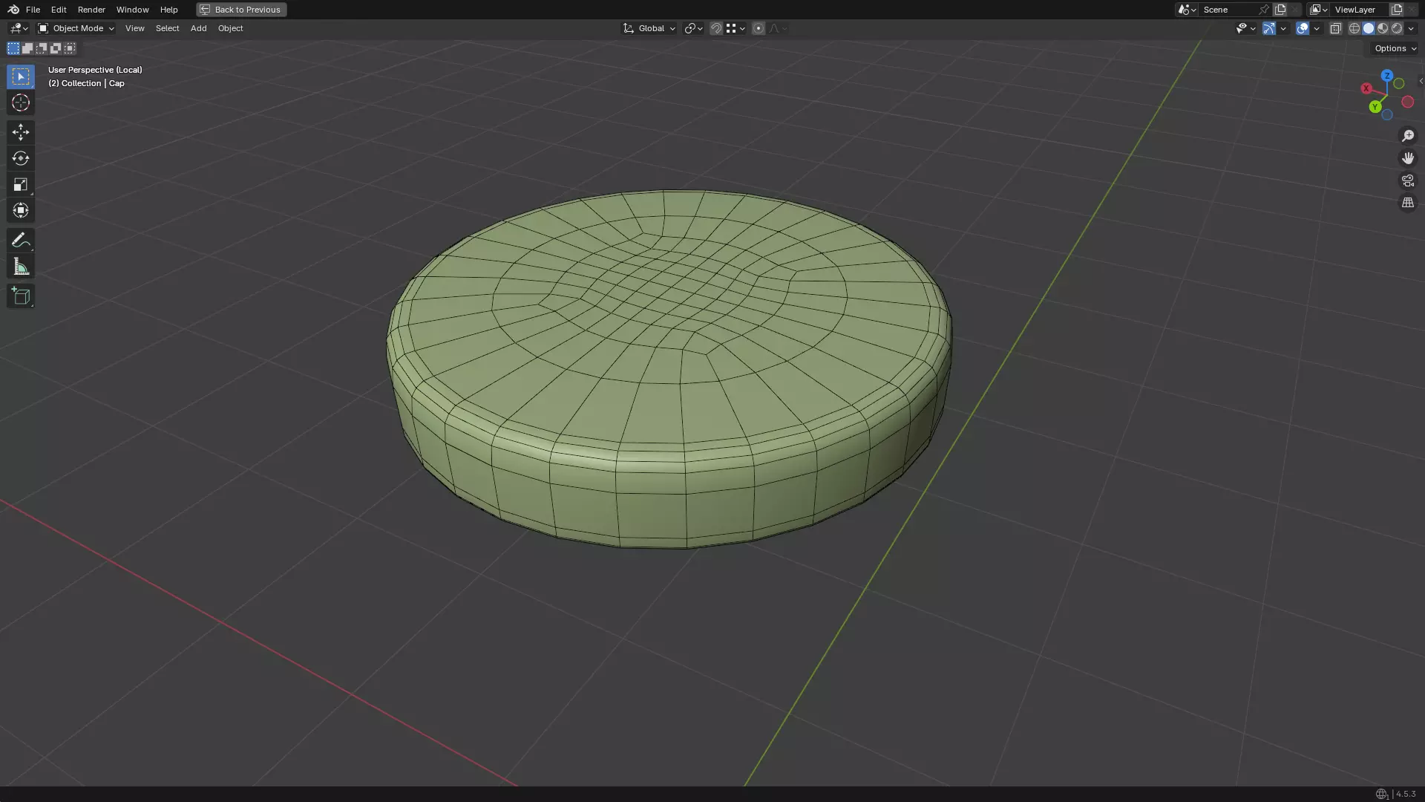Toggle camera view from navigation icons
The height and width of the screenshot is (802, 1425).
tap(1407, 180)
